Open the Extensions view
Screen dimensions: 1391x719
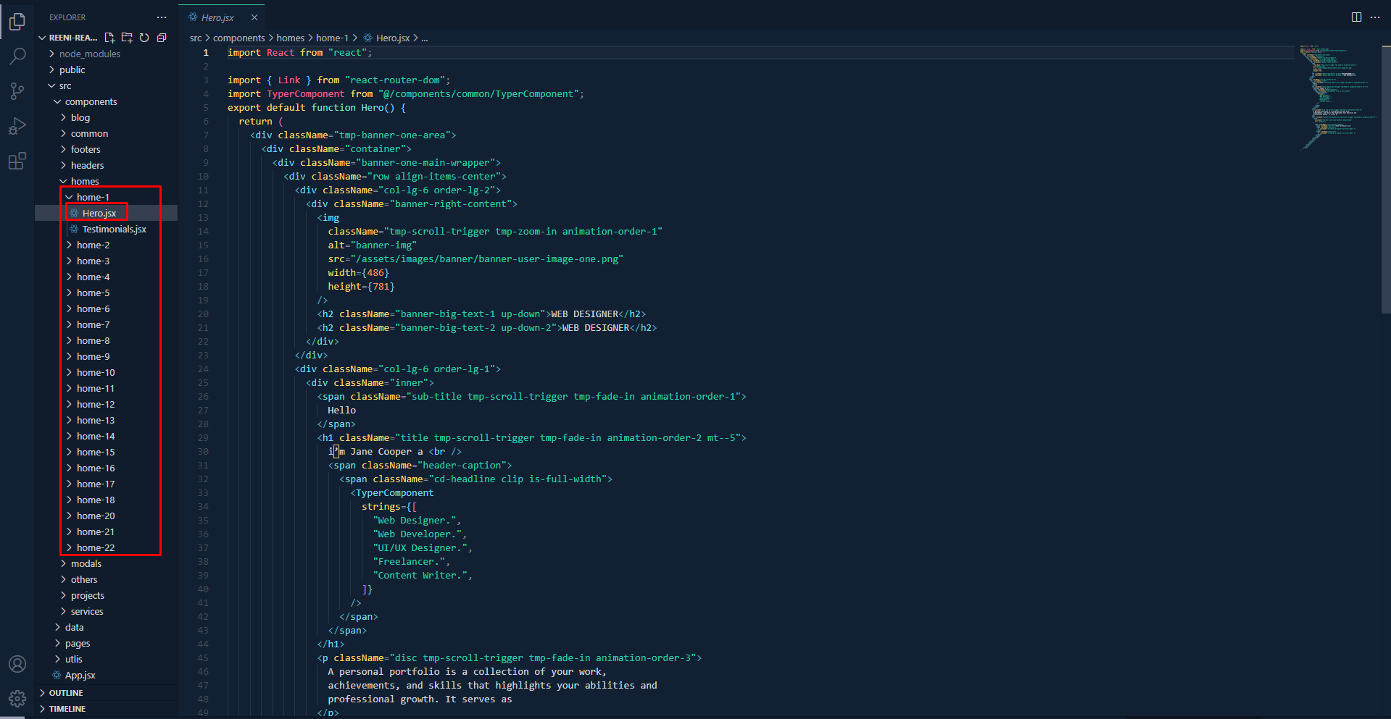click(x=17, y=161)
